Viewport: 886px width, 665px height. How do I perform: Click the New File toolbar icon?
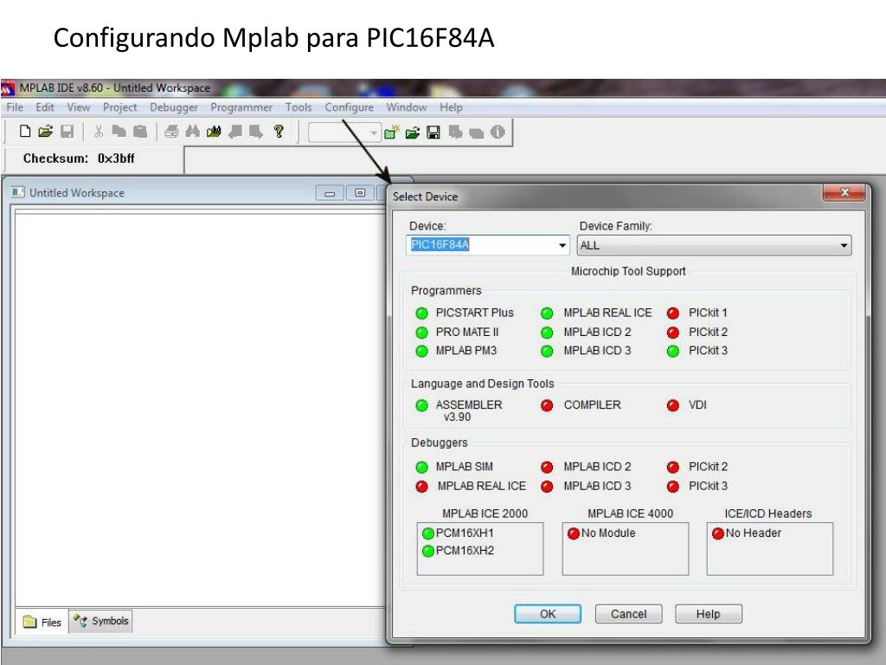(25, 132)
